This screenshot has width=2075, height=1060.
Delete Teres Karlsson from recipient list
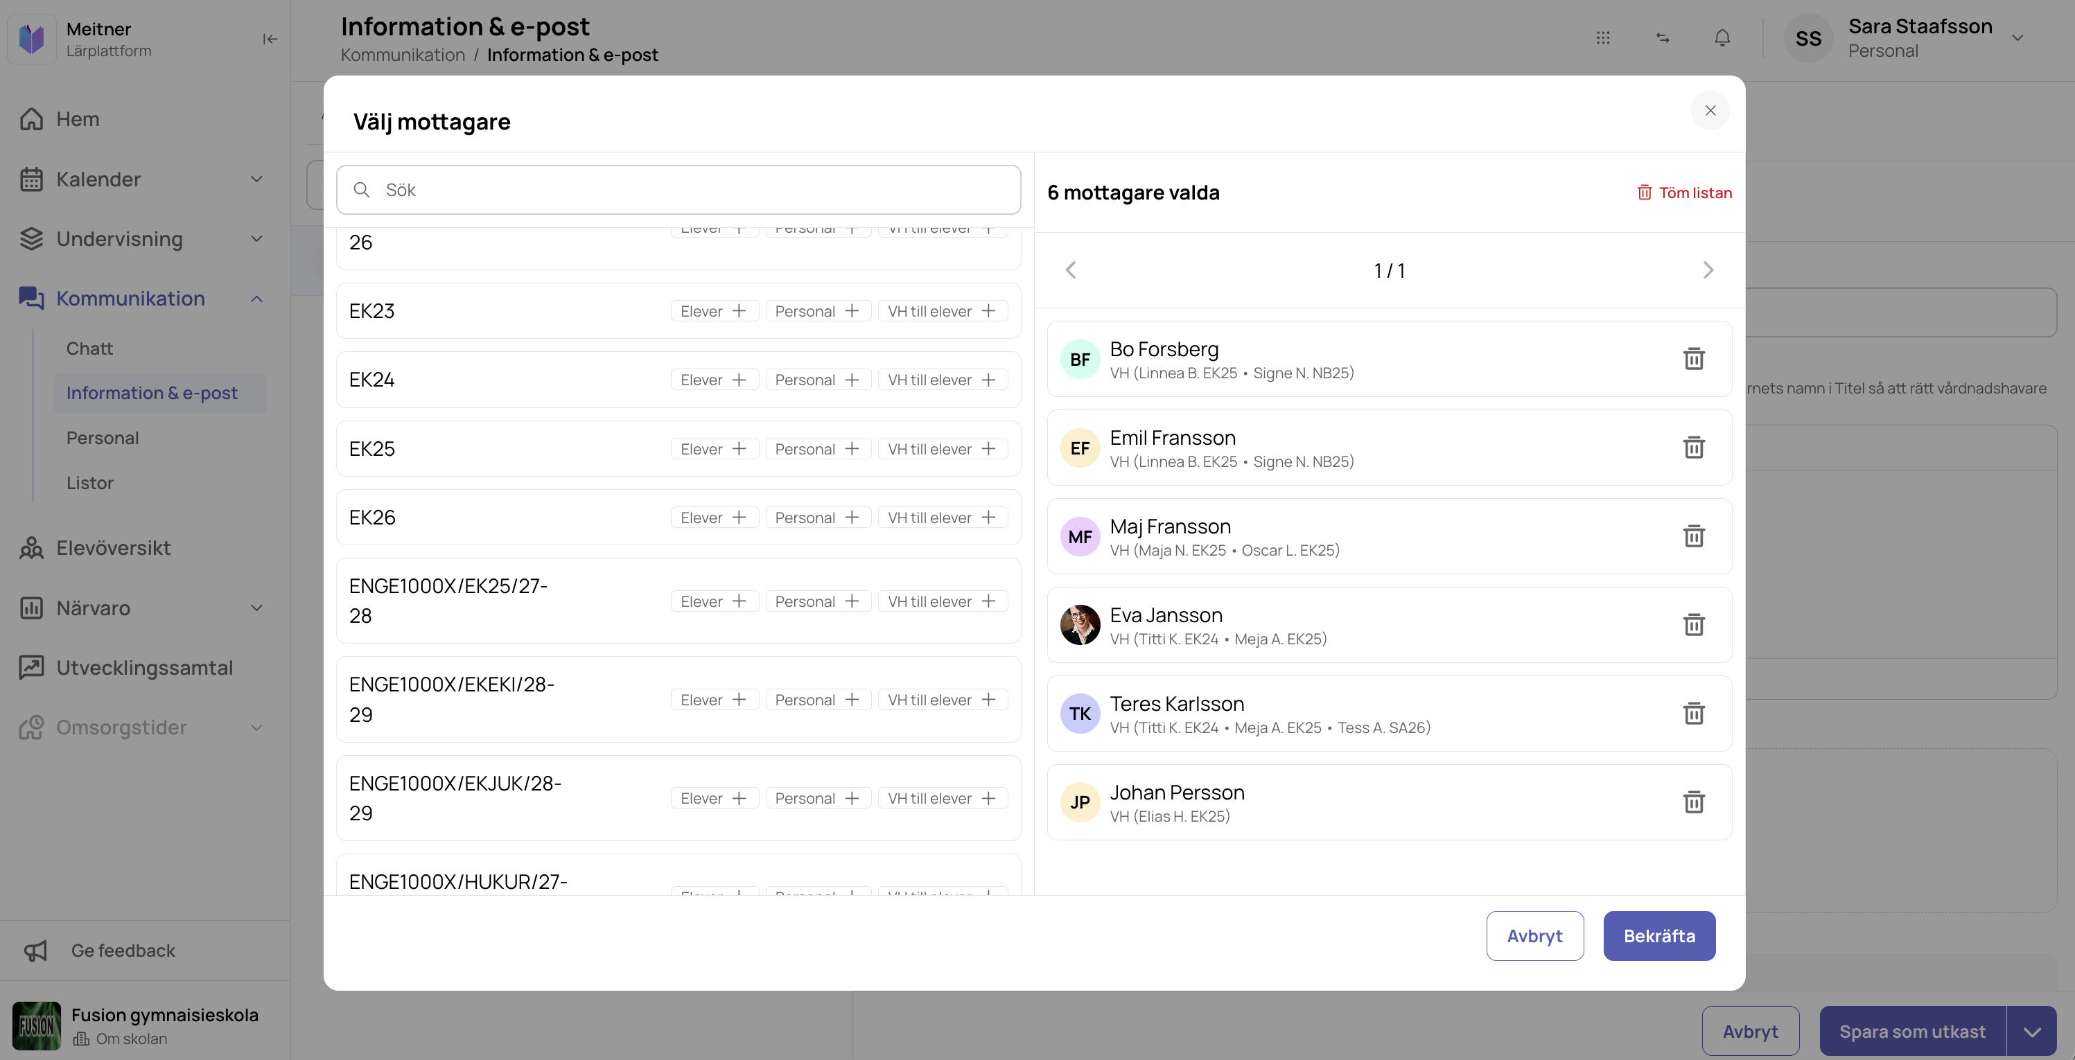1693,713
